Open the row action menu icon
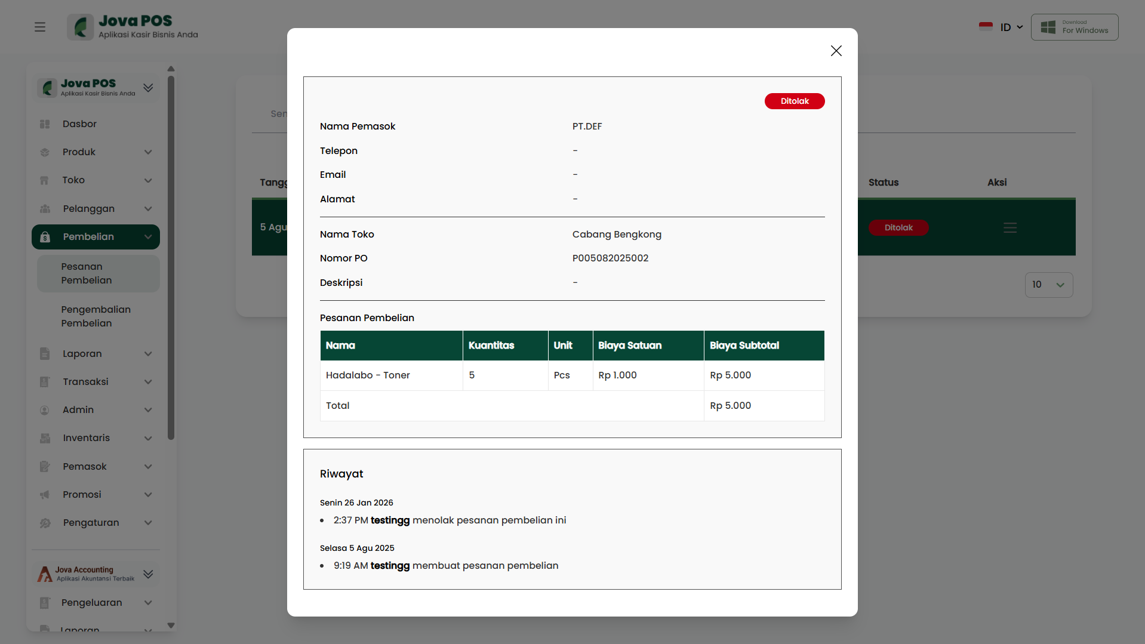Viewport: 1145px width, 644px height. (1009, 227)
